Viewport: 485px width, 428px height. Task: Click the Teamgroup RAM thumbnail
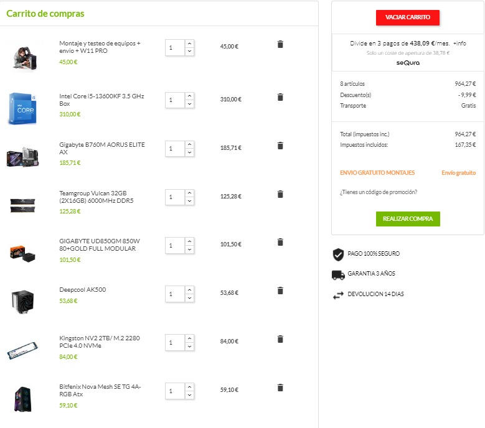tap(22, 205)
